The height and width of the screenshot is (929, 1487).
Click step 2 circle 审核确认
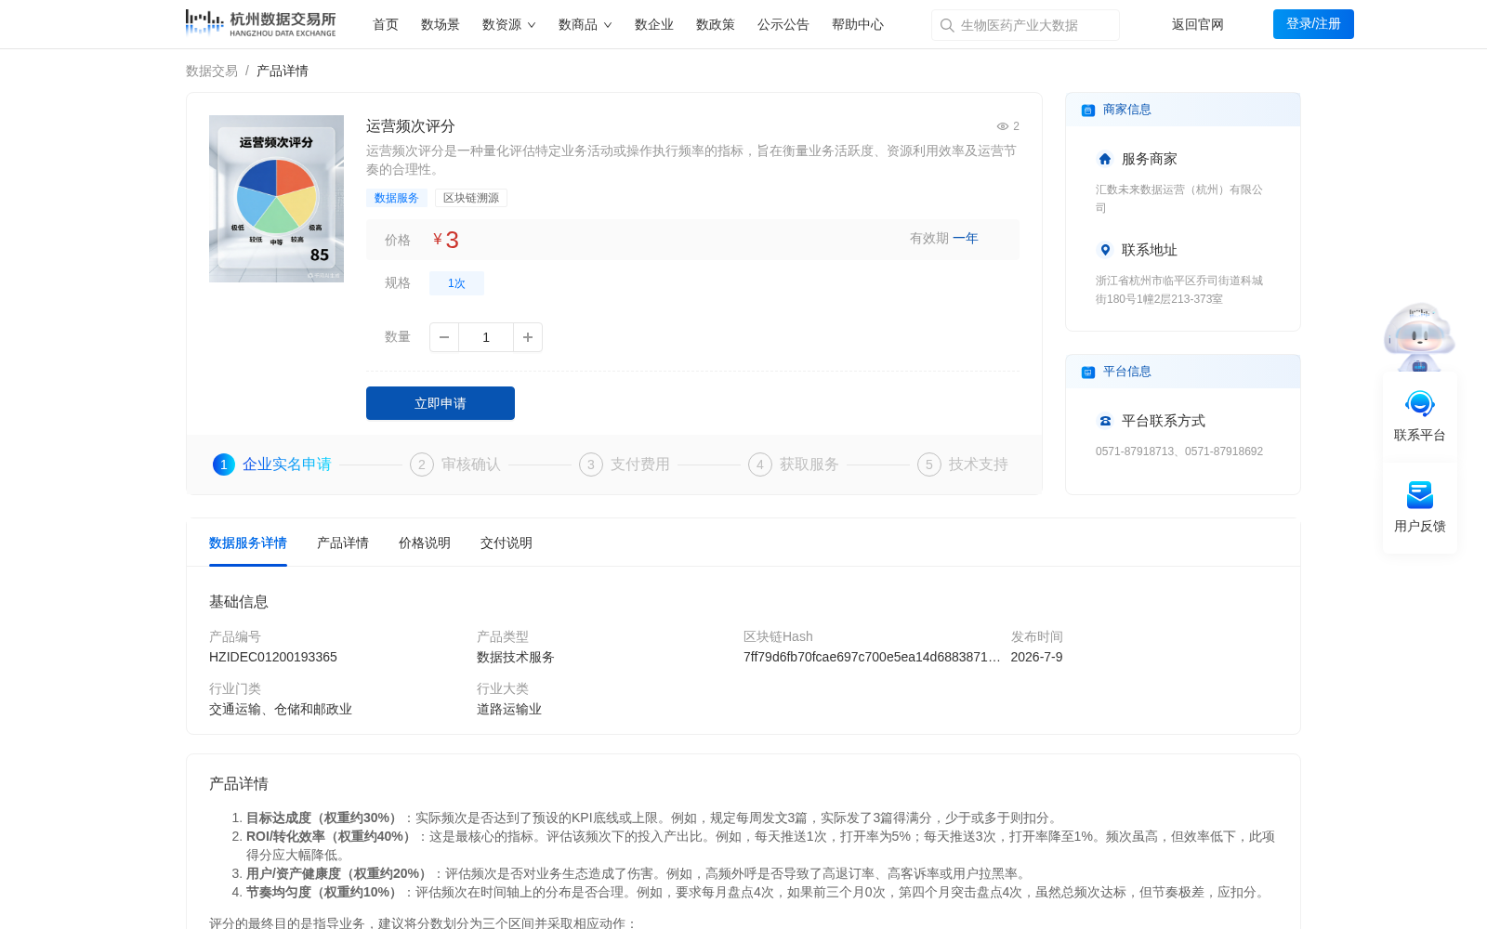422,464
